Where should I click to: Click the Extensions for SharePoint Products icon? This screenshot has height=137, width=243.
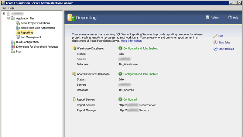click(x=13, y=47)
